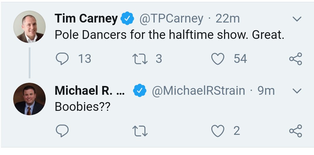314x155 pixels.
Task: Open the @MichaelRStrain handle link
Action: pyautogui.click(x=198, y=91)
